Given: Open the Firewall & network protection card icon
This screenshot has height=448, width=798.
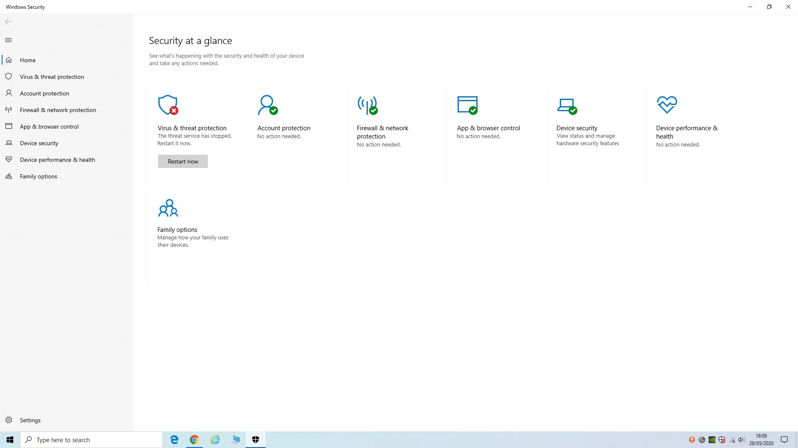Looking at the screenshot, I should point(367,105).
